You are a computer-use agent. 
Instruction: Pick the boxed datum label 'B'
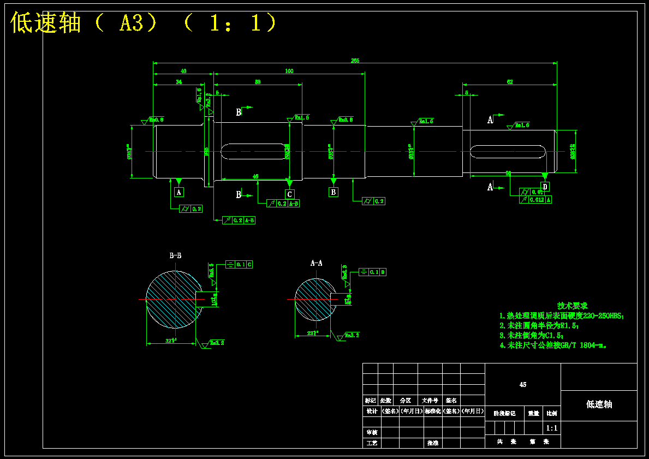click(333, 192)
